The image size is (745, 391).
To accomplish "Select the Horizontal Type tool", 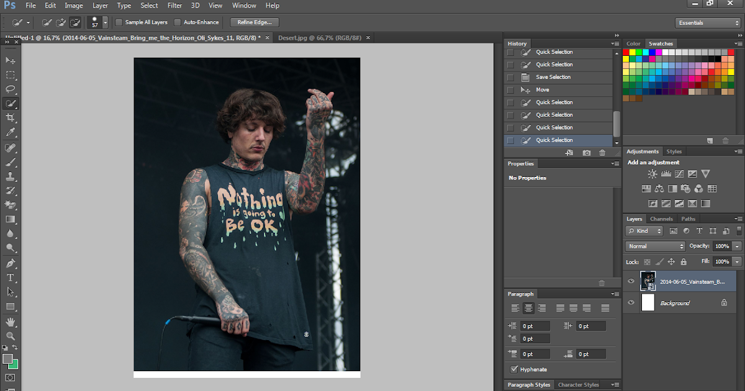I will click(11, 277).
